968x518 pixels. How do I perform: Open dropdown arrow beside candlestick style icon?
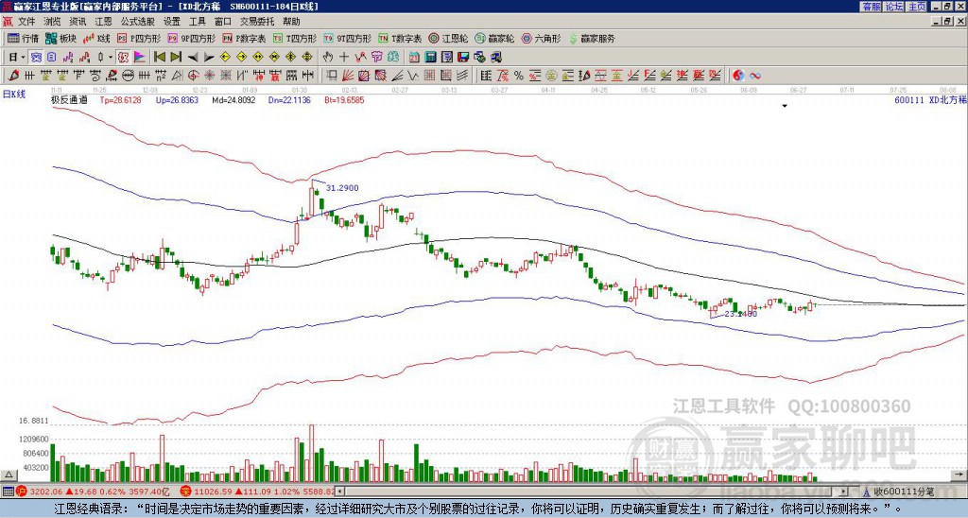pos(111,57)
